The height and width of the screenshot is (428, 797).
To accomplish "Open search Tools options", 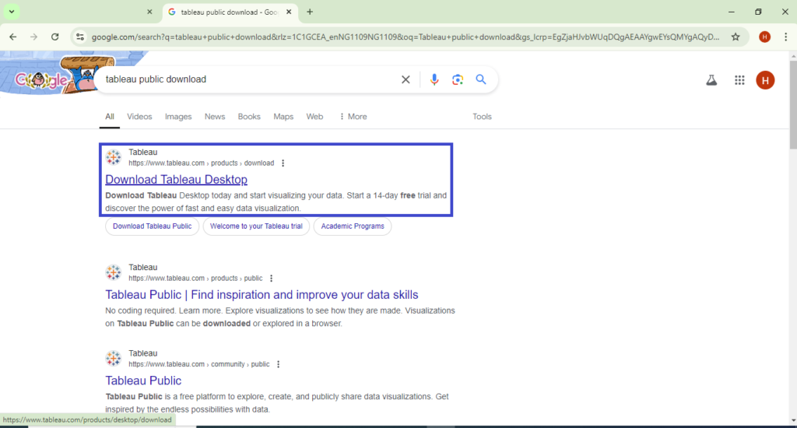I will 482,117.
